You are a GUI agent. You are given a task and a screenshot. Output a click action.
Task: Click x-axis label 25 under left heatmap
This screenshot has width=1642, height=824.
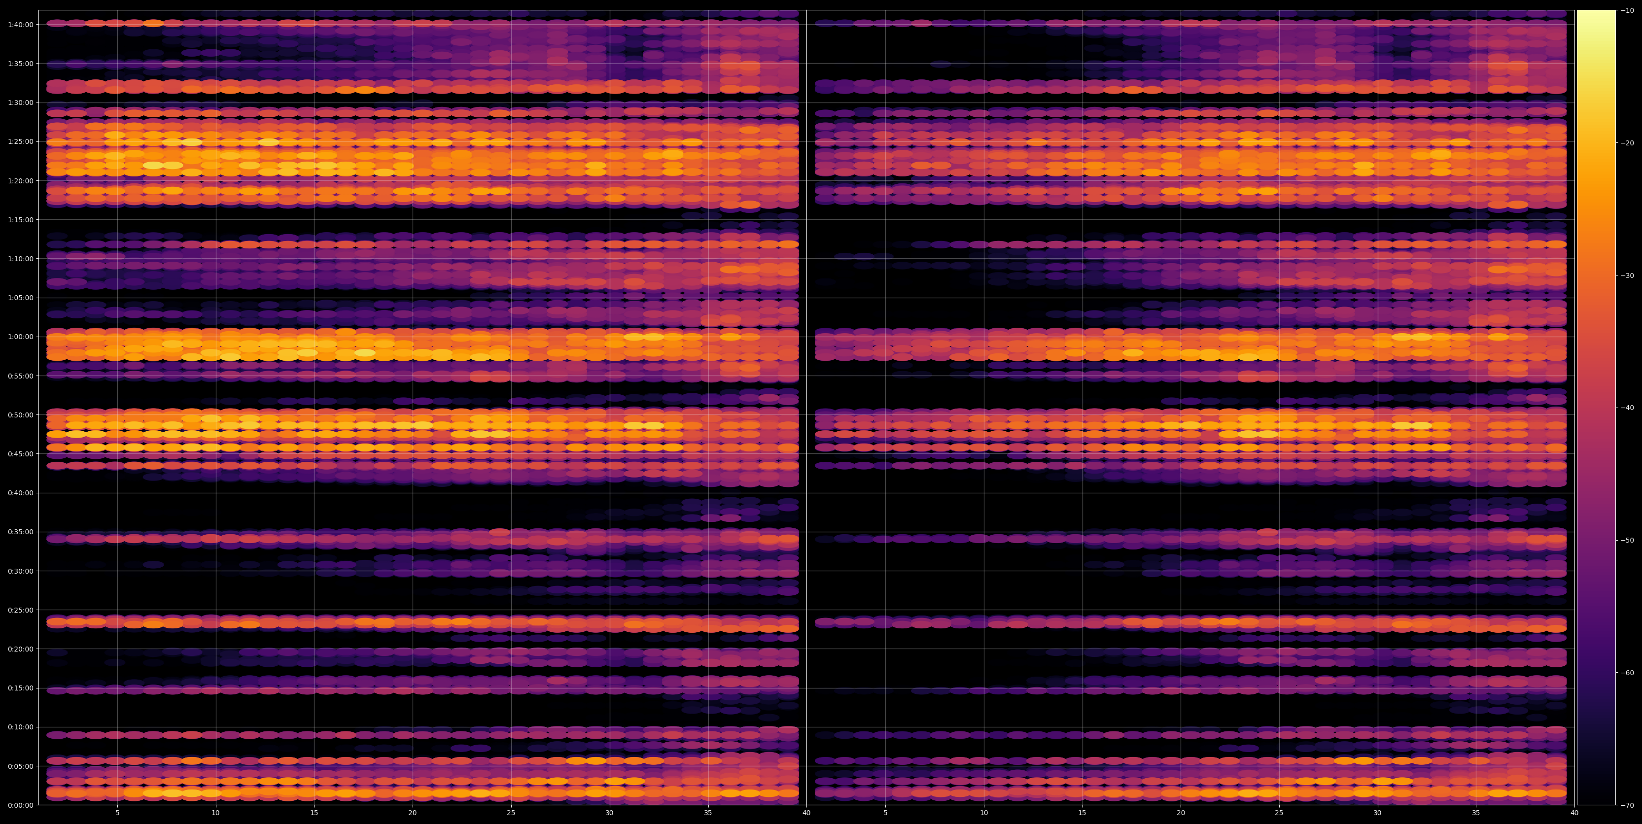(x=511, y=813)
